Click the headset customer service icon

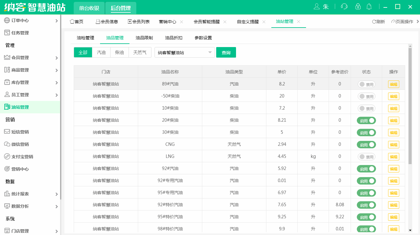click(x=344, y=6)
